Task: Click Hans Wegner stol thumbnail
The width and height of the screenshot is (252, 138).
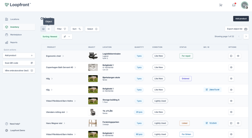Action: pos(93,123)
